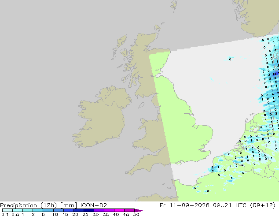The image size is (279, 216).
Task: Click the Fr 11-09-2026 date text
Action: 184,205
